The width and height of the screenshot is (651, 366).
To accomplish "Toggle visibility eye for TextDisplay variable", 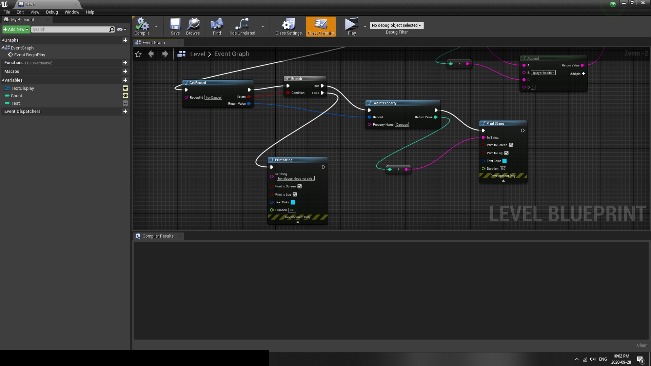I will pyautogui.click(x=125, y=88).
